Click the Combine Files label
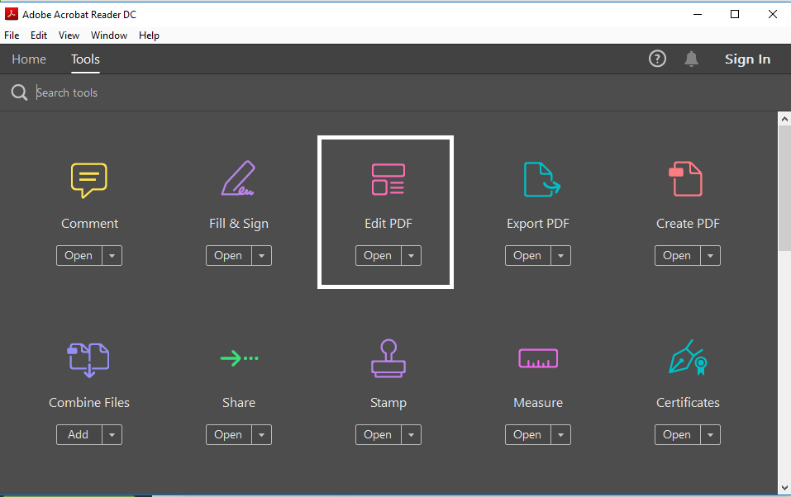791x497 pixels. (x=89, y=402)
